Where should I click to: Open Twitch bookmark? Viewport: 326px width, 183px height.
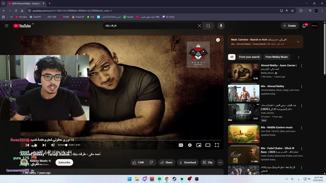(x=168, y=17)
